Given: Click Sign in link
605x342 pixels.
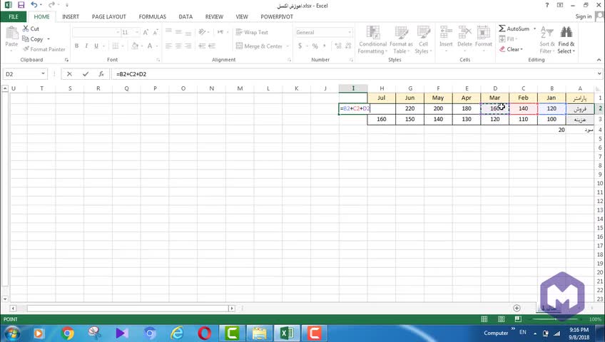Looking at the screenshot, I should click(583, 16).
